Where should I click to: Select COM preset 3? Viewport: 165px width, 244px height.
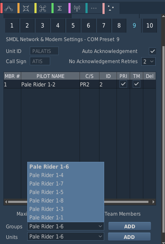click(43, 25)
